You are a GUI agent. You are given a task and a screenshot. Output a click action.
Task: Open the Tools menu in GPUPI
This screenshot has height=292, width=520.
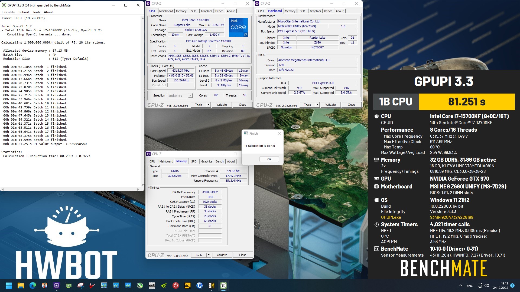(37, 12)
